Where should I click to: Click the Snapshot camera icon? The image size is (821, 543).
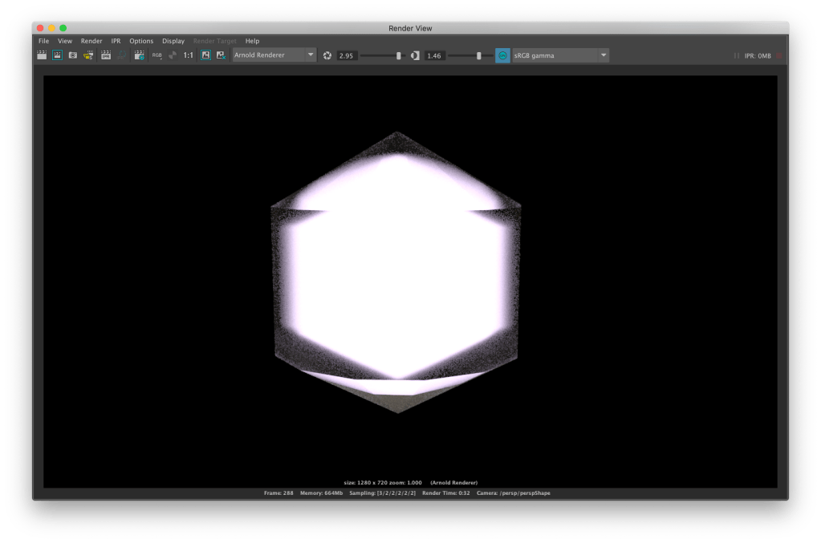(73, 55)
